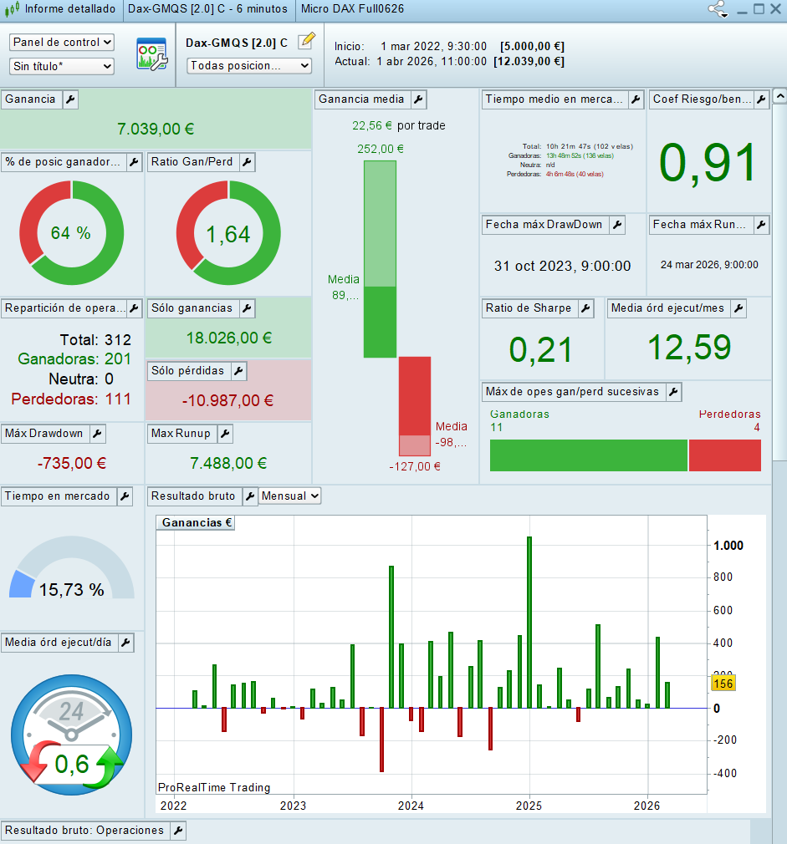Click wrench icon on Media órd ejecut/mes
The width and height of the screenshot is (787, 844).
(738, 308)
